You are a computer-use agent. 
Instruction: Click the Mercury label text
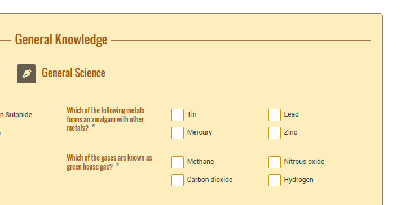(x=200, y=132)
